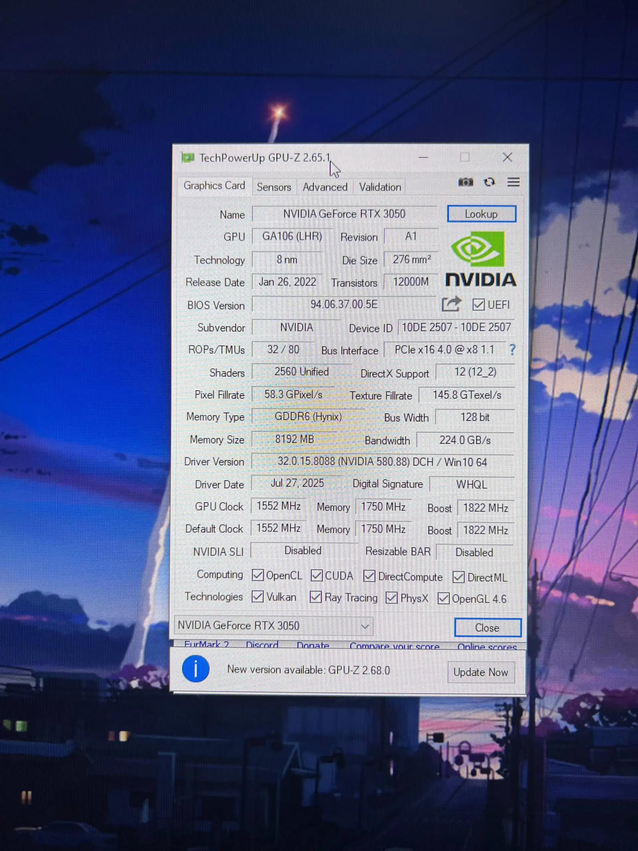Toggle the CUDA checkbox
The width and height of the screenshot is (638, 851).
316,575
